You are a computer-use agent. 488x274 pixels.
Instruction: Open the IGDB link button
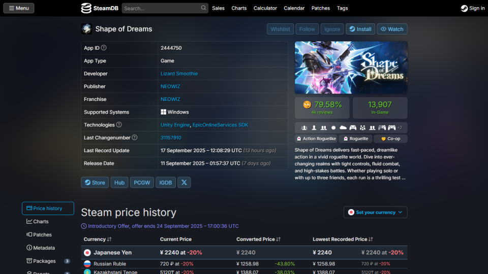pyautogui.click(x=166, y=182)
